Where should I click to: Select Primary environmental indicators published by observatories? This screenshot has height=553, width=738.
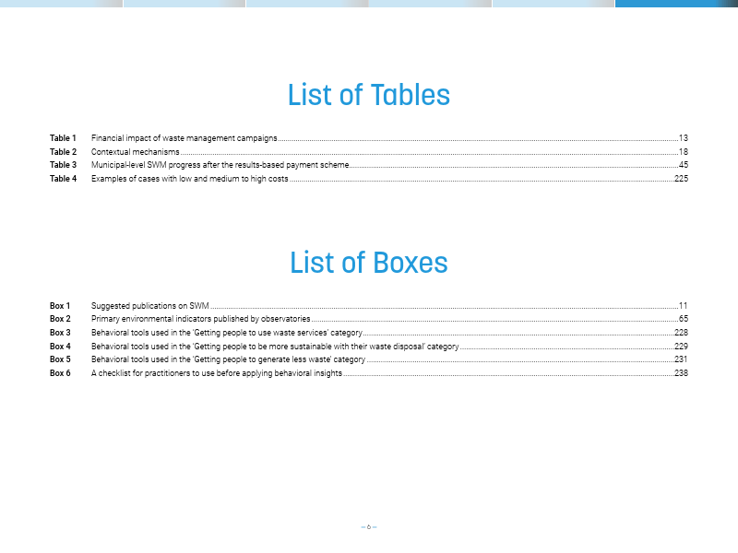pyautogui.click(x=200, y=319)
